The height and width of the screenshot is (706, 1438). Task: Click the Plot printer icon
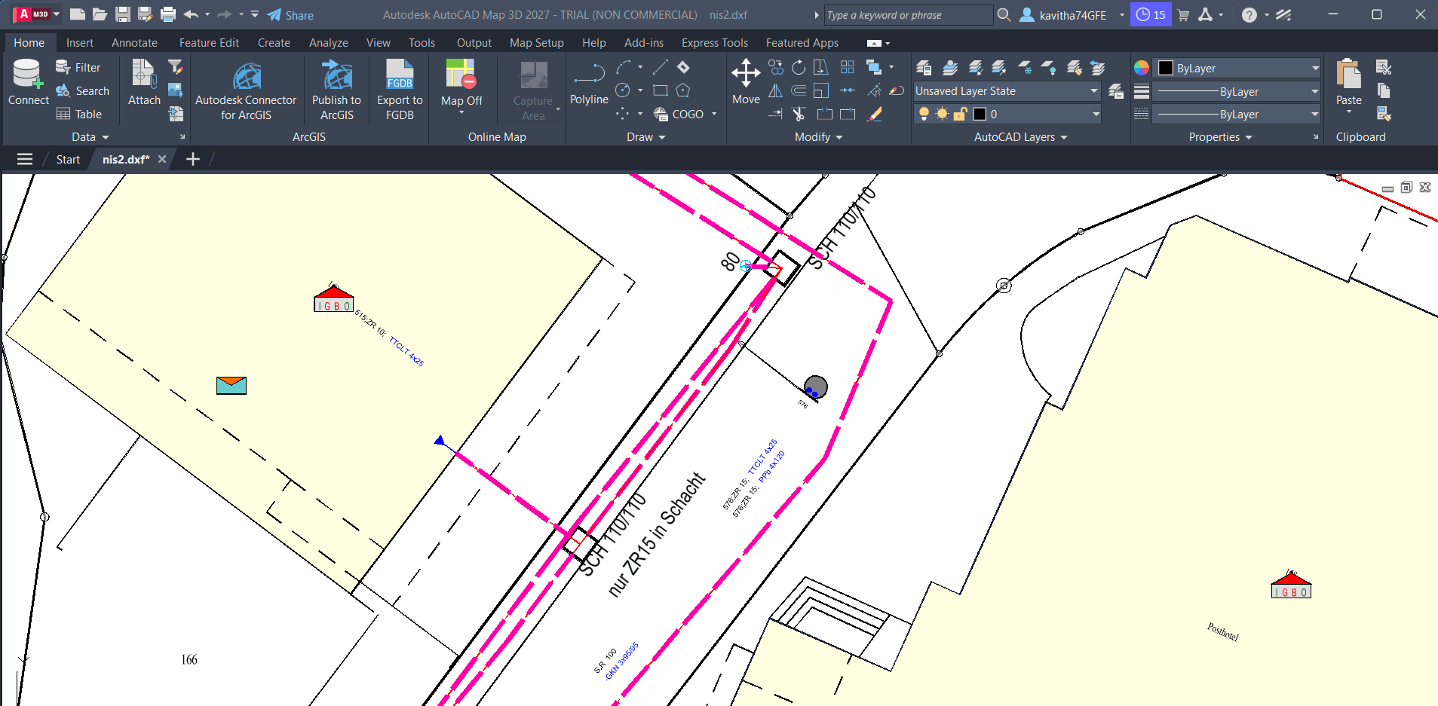[168, 14]
